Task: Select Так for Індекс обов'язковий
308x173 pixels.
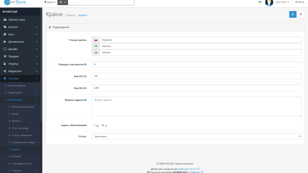Action: (x=93, y=125)
